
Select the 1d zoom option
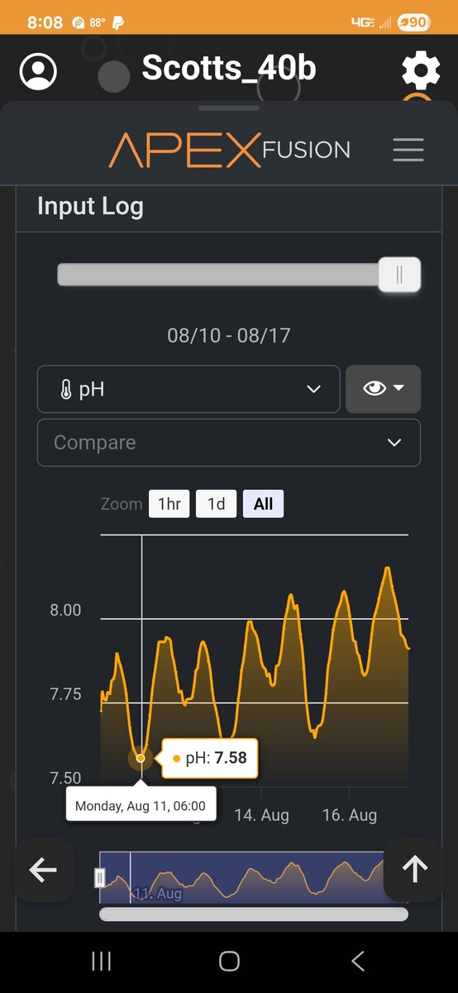217,504
